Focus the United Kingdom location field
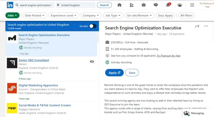214x117 pixels. [x=76, y=5]
